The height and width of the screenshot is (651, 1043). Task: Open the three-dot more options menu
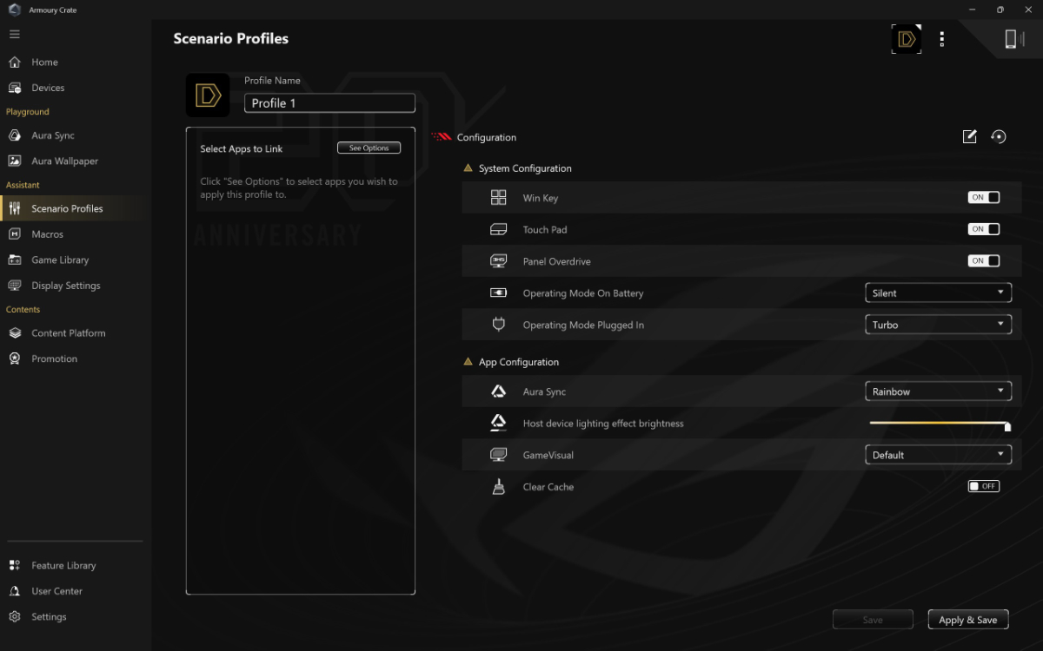point(942,39)
